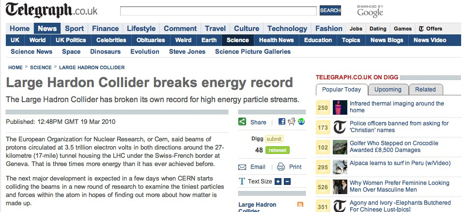Share article via Reddit icon
The image size is (466, 212).
coord(292,121)
